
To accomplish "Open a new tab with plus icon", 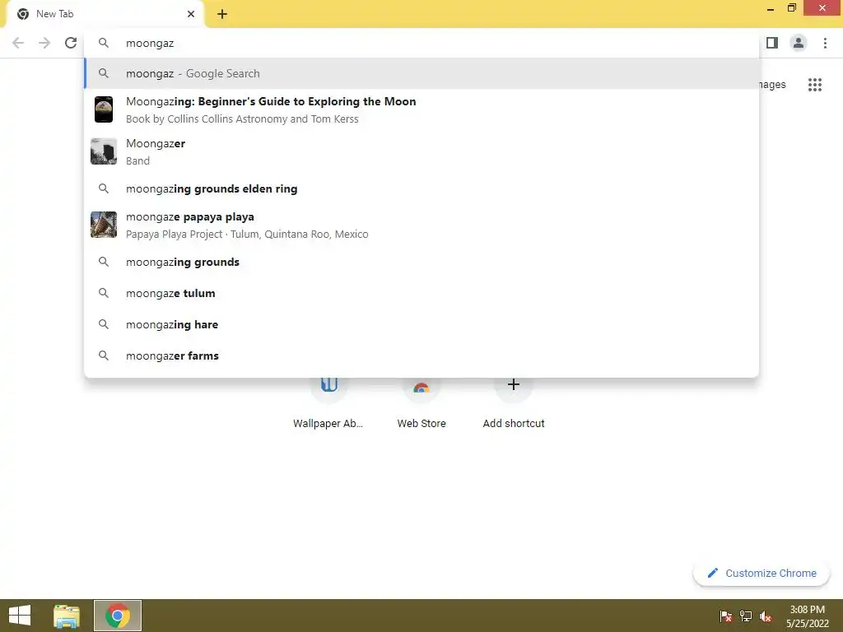I will click(x=222, y=14).
